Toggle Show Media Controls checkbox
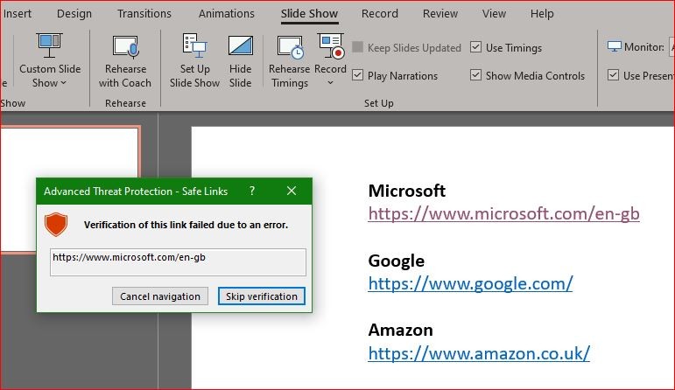 [x=475, y=75]
